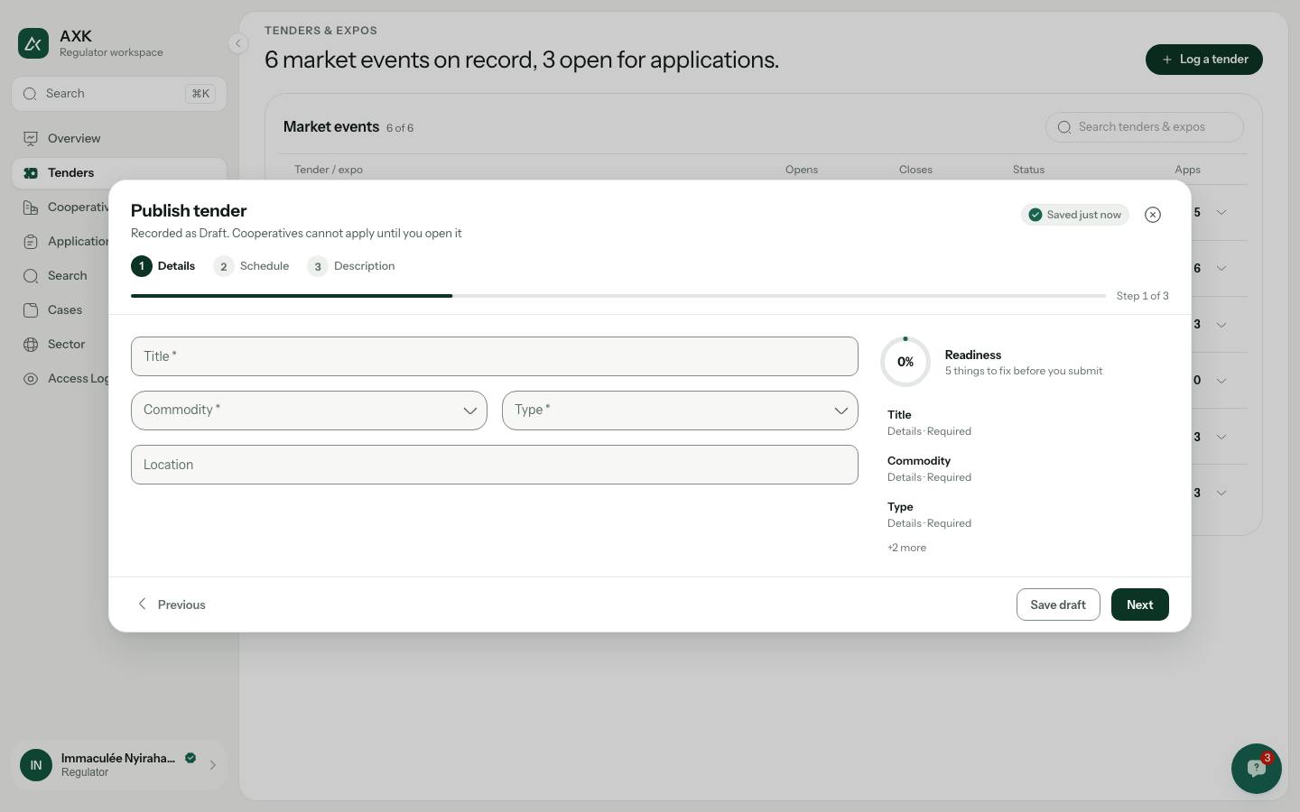Click the Cooperatives icon in sidebar
Viewport: 1300px width, 812px height.
(31, 207)
